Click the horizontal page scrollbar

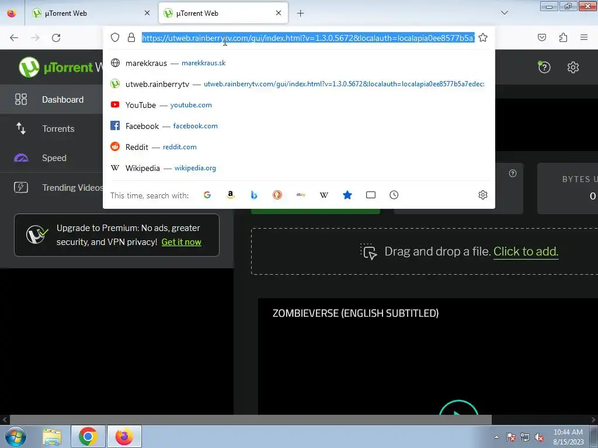[x=250, y=420]
